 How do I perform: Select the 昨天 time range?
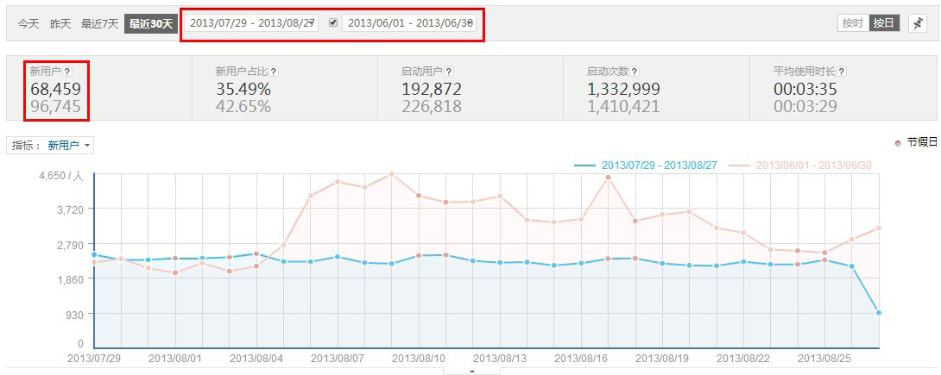(x=60, y=24)
